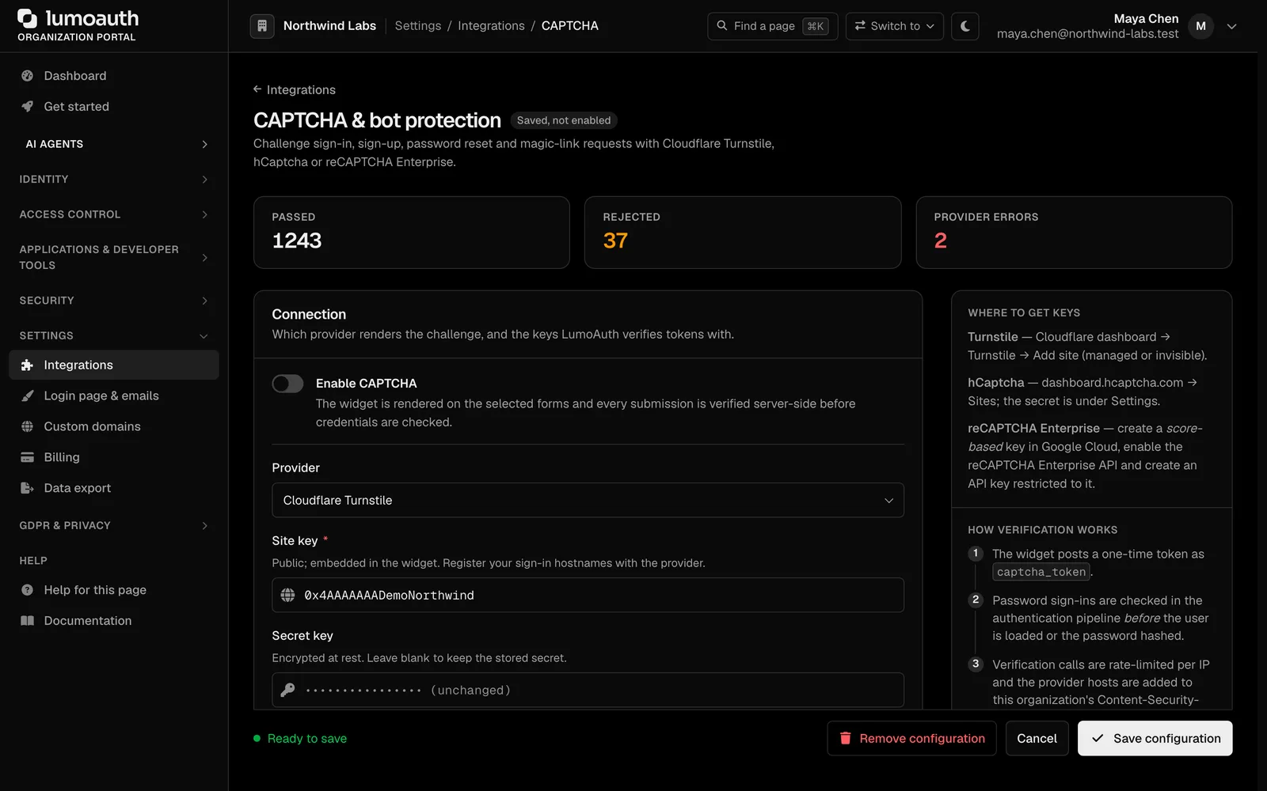The image size is (1267, 791).
Task: Click the globe icon in Site key field
Action: pyautogui.click(x=288, y=595)
